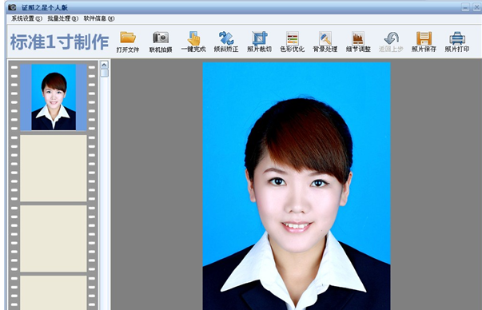Screen dimensions: 482x310
Task: Open 色彩优化 color optimization
Action: pos(293,42)
